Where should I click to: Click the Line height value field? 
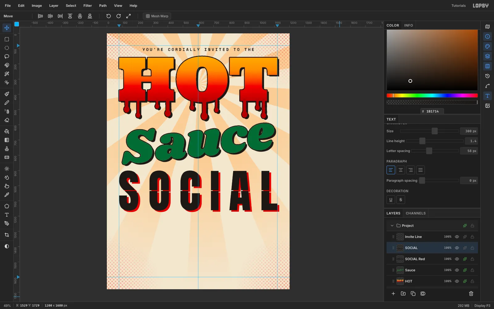[x=471, y=141]
